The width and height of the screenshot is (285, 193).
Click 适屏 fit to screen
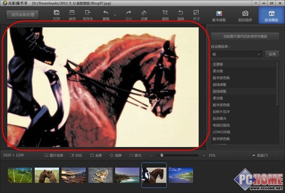pyautogui.click(x=116, y=155)
